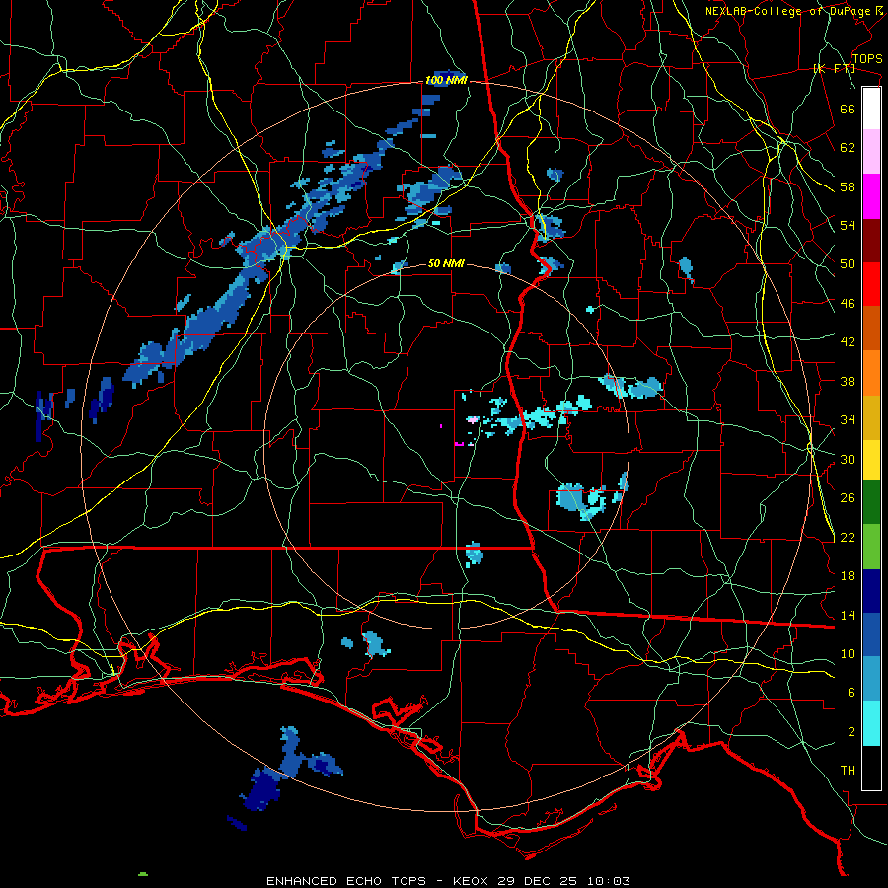888x888 pixels.
Task: Click the yellow legend swatch
Action: pos(871,460)
